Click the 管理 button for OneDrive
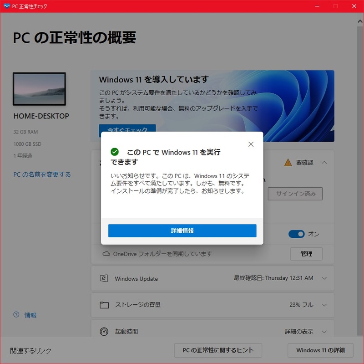This screenshot has width=364, height=364. [x=306, y=254]
